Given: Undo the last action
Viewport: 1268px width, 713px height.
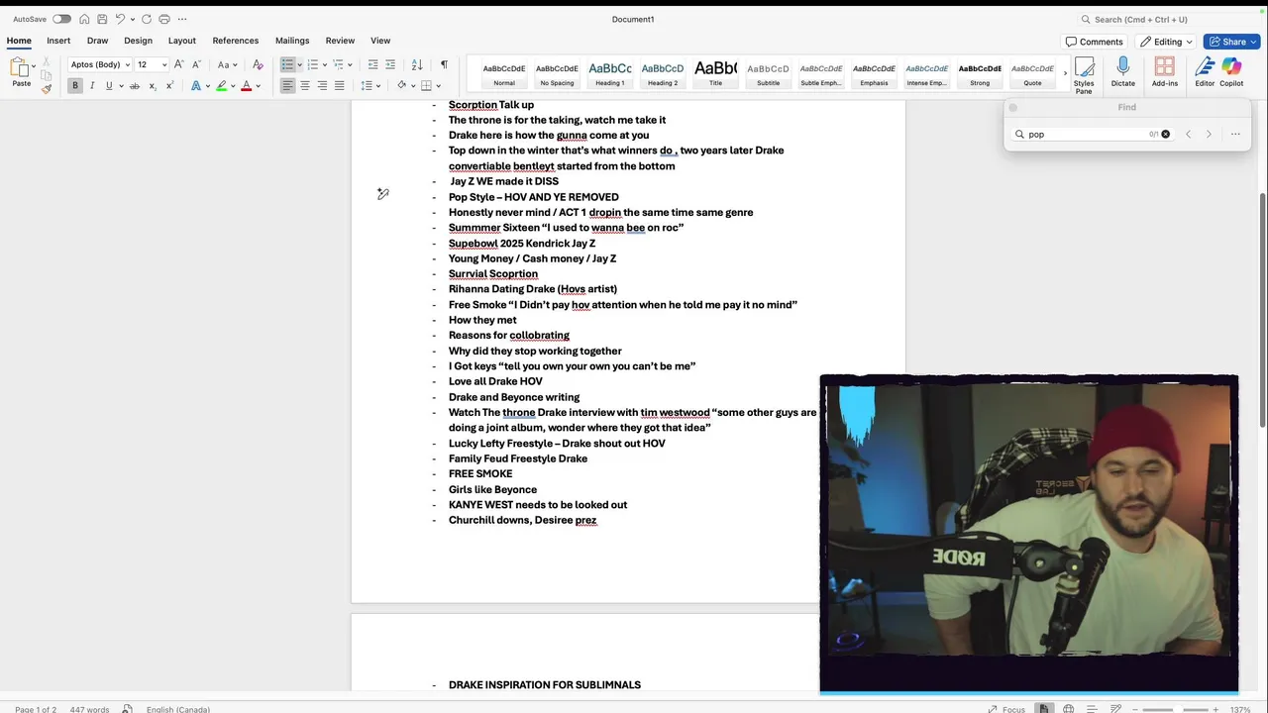Looking at the screenshot, I should tap(120, 19).
